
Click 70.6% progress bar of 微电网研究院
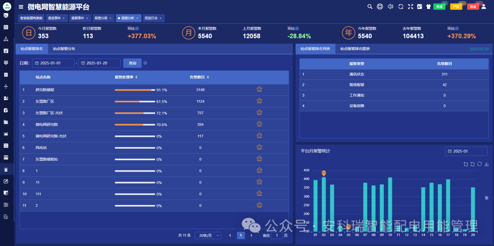135,125
